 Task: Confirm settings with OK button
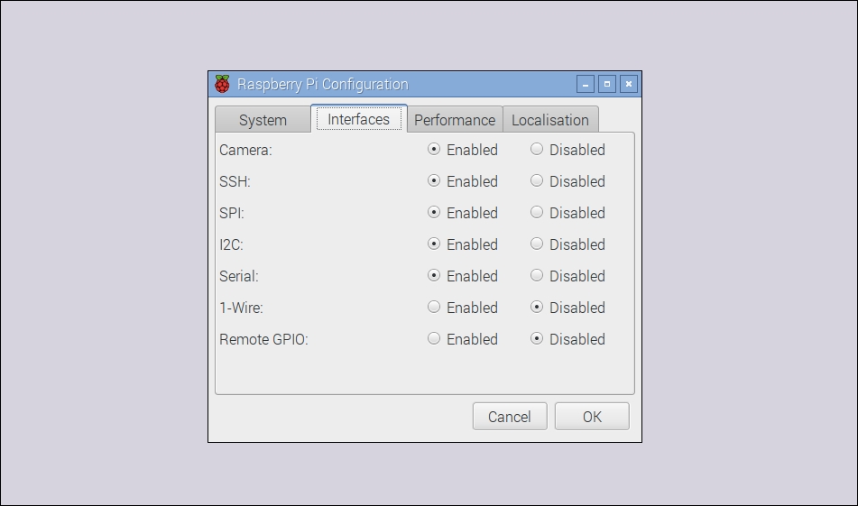coord(592,417)
